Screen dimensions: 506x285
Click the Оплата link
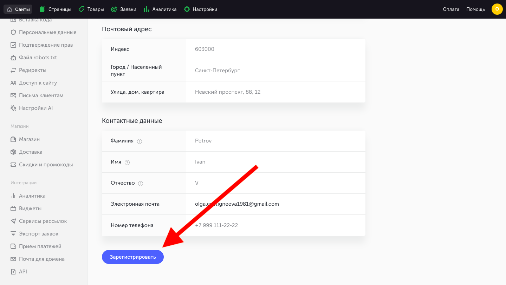point(451,9)
